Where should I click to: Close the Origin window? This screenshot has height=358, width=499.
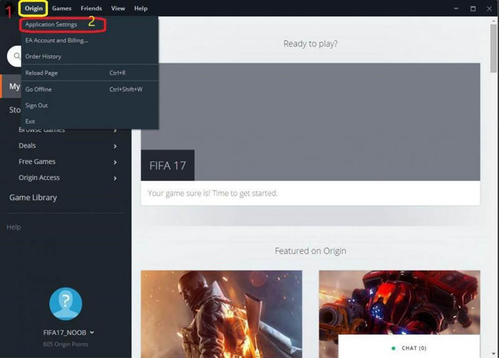tap(490, 9)
